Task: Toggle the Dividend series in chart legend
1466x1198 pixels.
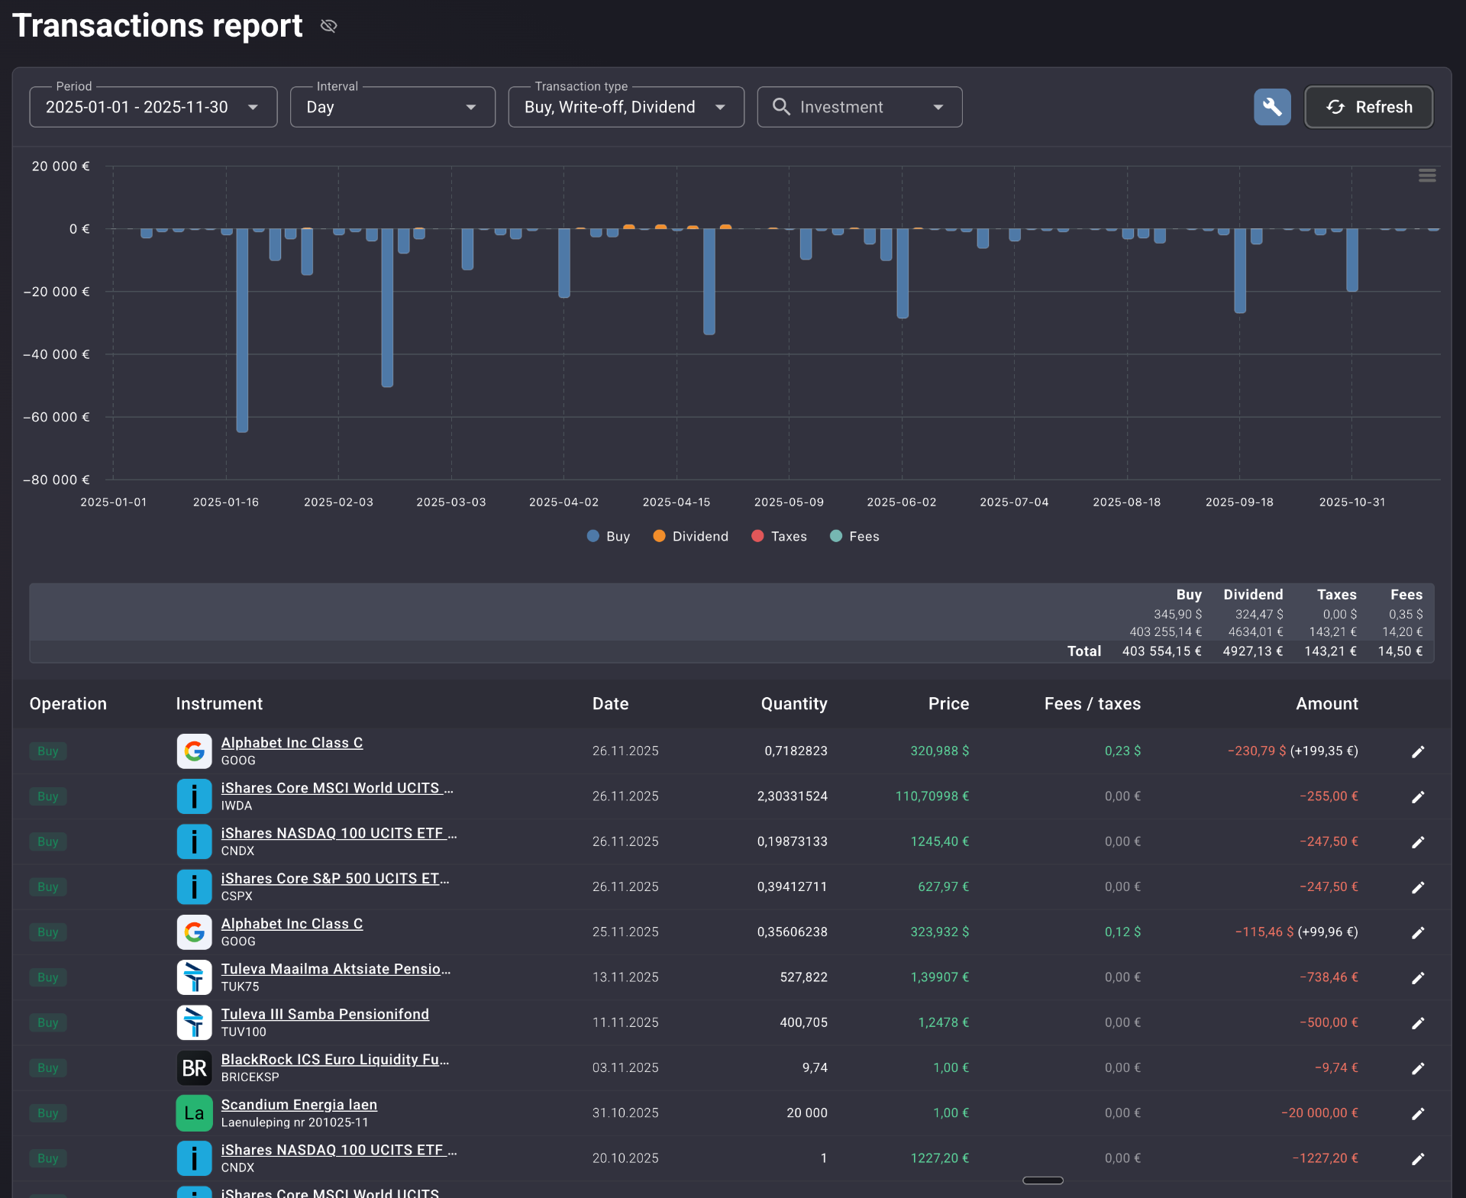Action: (x=691, y=536)
